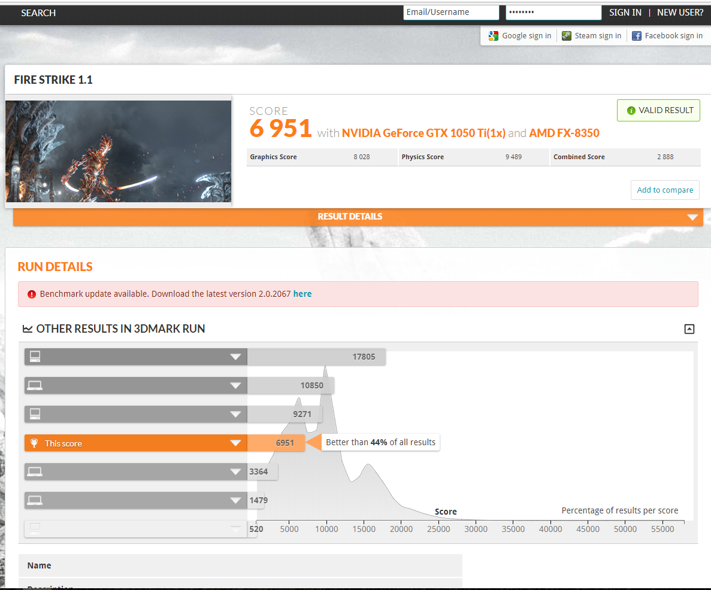The image size is (711, 590).
Task: Expand the Result Details arrow on orange bar
Action: pyautogui.click(x=692, y=218)
